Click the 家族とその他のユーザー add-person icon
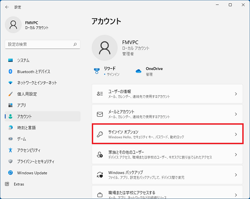Image resolution: width=250 pixels, height=199 pixels. pos(100,155)
